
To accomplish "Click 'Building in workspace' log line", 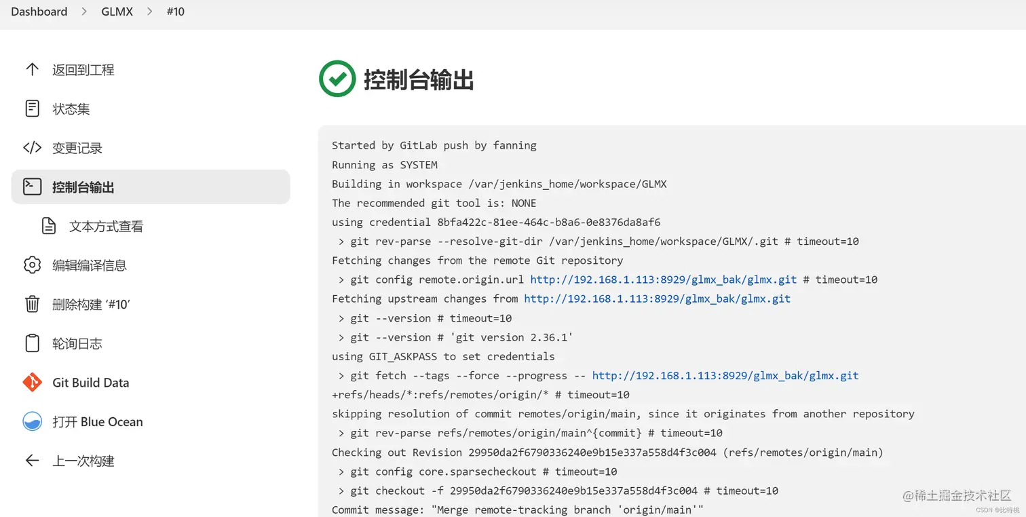I will 499,184.
